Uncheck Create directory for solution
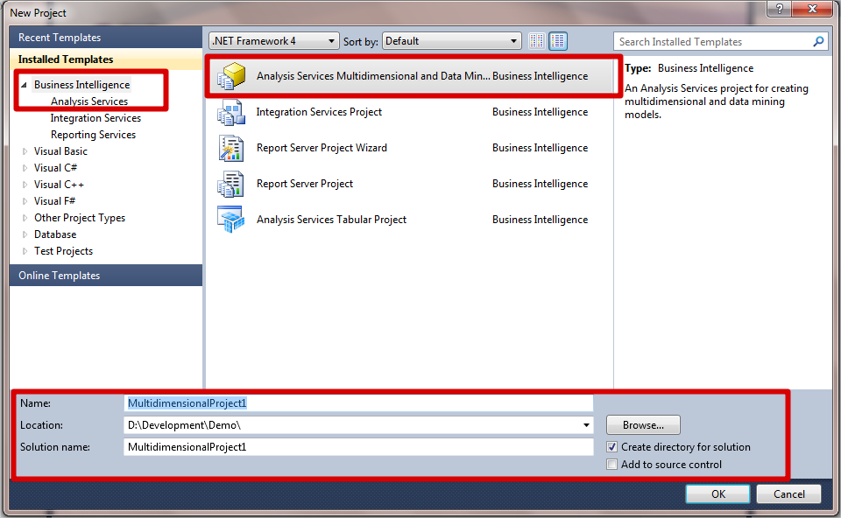 (612, 447)
